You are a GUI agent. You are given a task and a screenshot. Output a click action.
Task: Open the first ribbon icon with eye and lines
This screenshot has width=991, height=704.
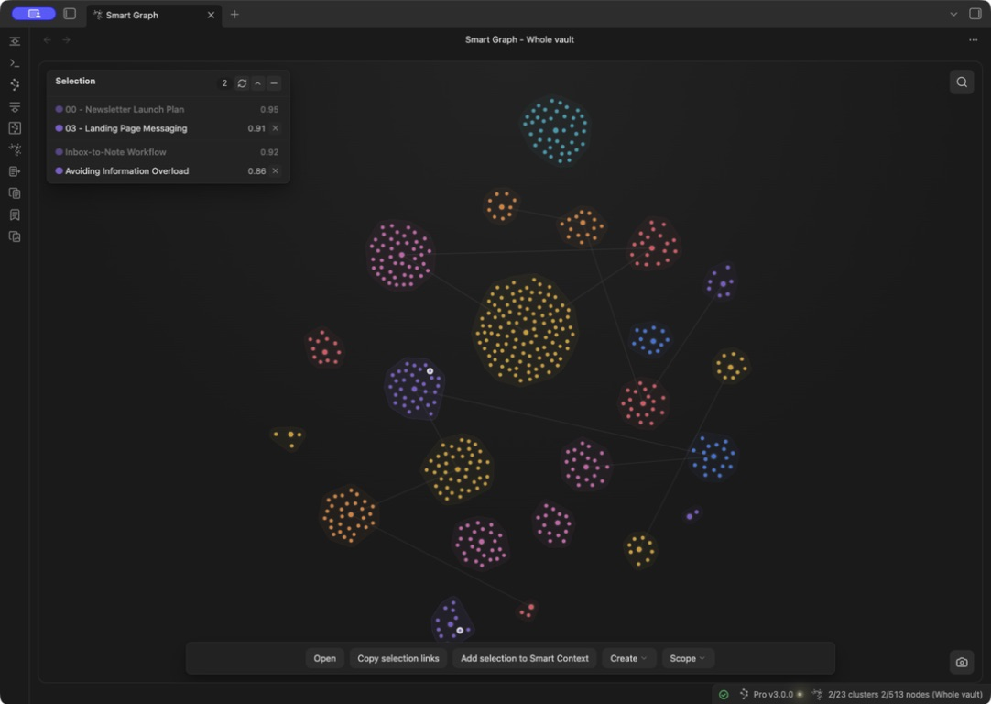point(15,41)
